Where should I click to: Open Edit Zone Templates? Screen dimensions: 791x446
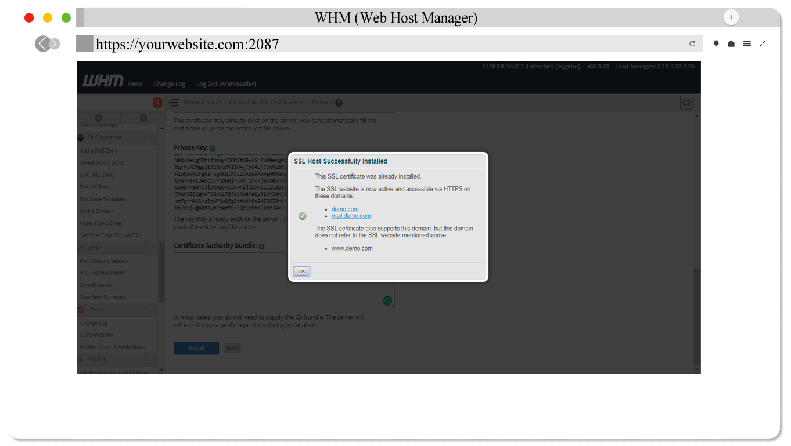tap(103, 199)
